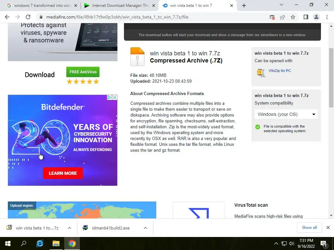Show hidden system tray icons
Viewport: 334px width, 250px height.
(276, 243)
